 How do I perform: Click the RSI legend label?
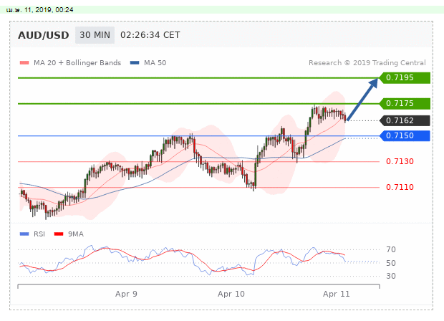[39, 234]
